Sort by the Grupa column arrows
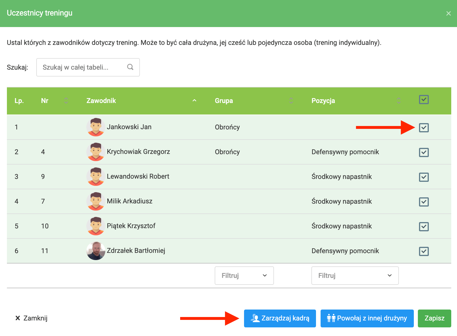 291,101
